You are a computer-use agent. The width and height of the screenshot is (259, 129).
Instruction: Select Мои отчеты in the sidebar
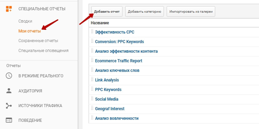29,31
